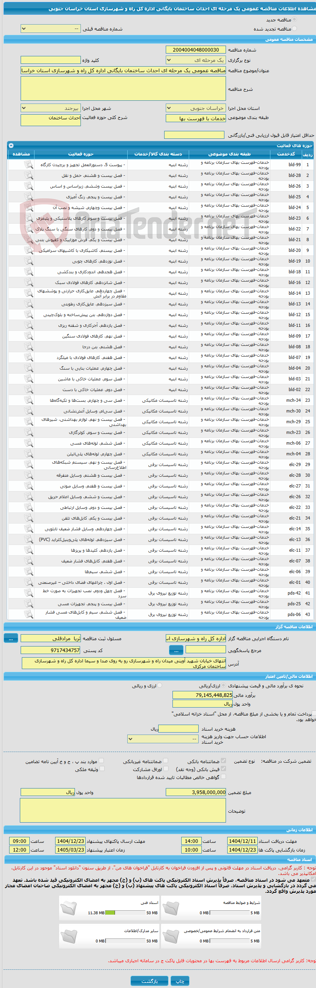
Task: Toggle the ضمانتنامه بانکی checkbox
Action: tap(223, 761)
